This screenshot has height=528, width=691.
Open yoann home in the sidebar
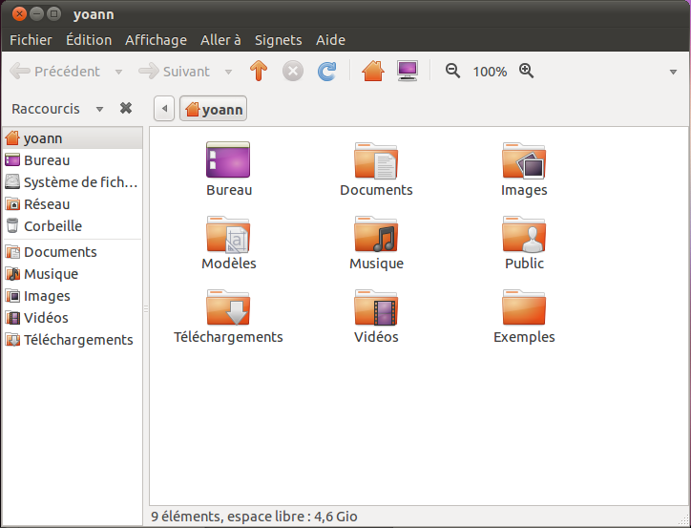[x=73, y=138]
